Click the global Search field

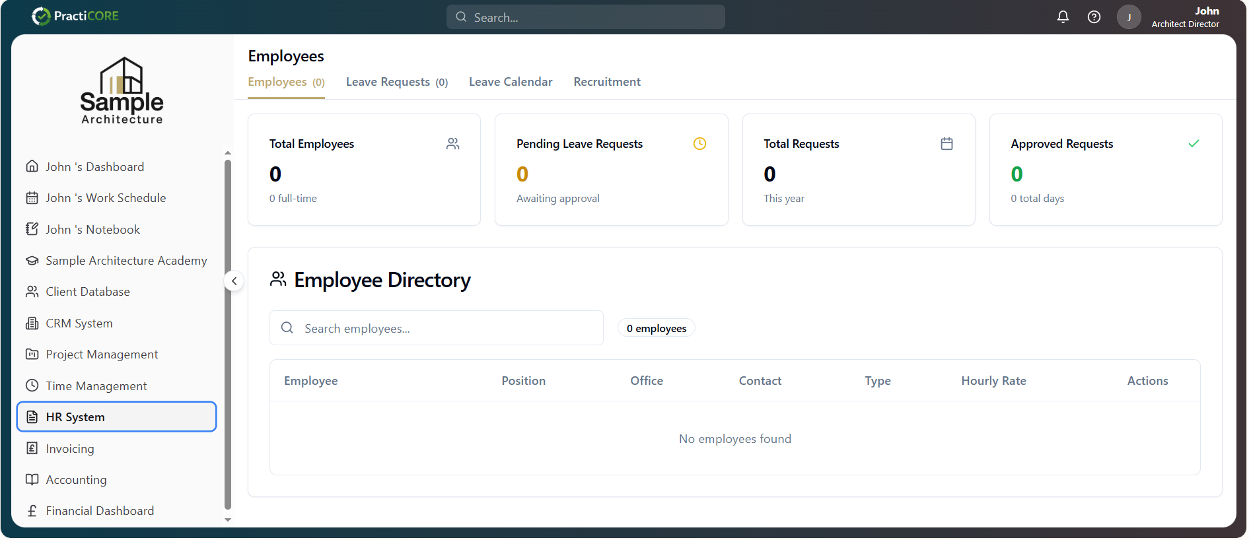tap(586, 17)
